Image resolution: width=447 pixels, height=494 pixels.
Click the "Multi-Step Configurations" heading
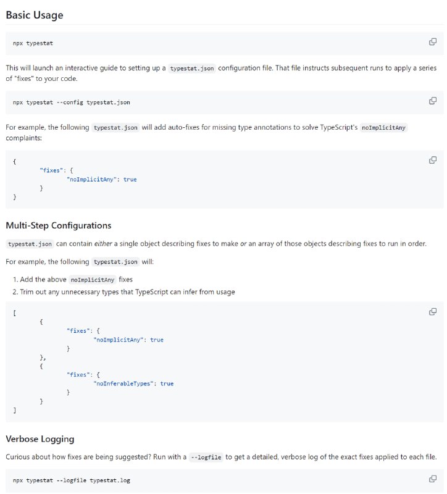(58, 225)
